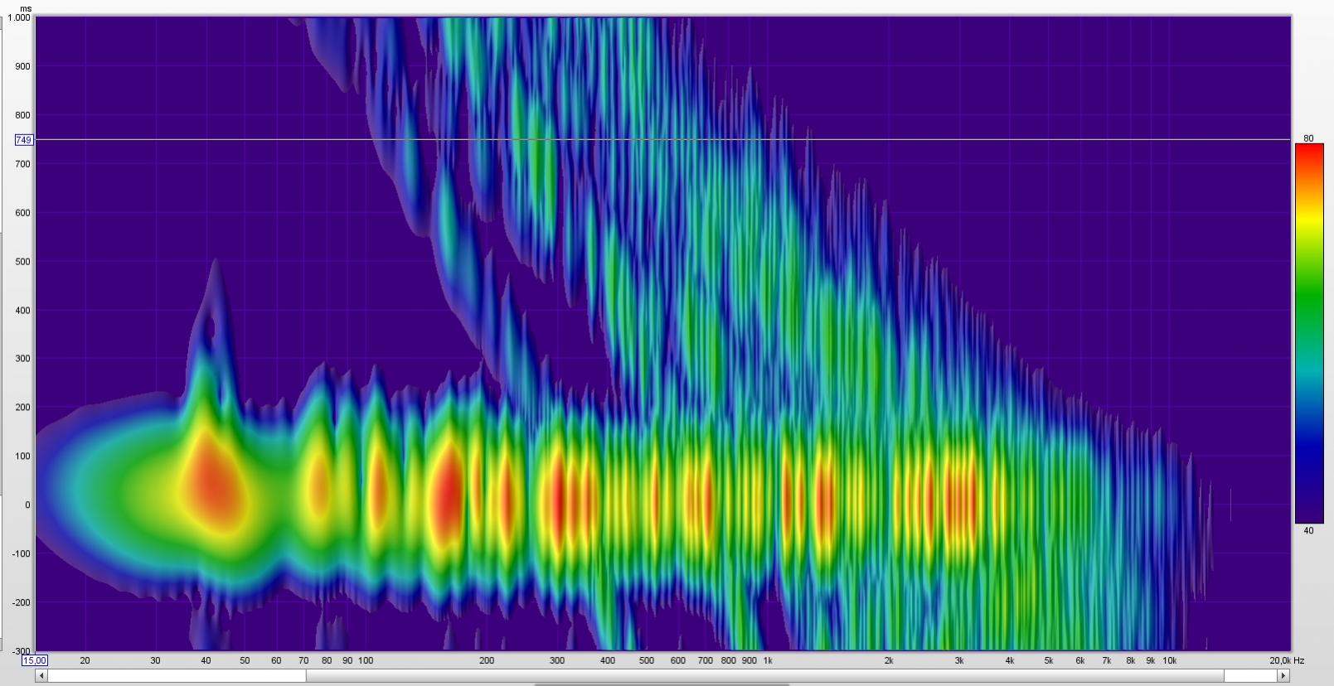Click the 20,0k Hz axis label

tap(1287, 660)
